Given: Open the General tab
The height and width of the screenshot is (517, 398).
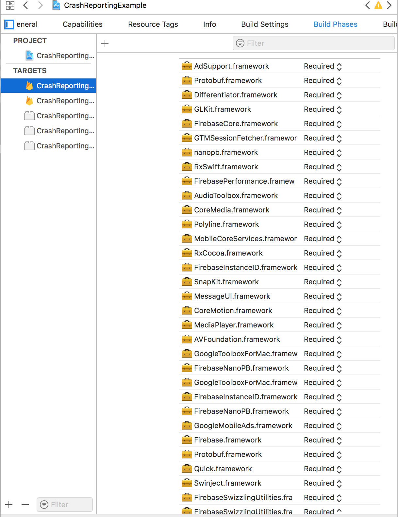Looking at the screenshot, I should point(27,24).
